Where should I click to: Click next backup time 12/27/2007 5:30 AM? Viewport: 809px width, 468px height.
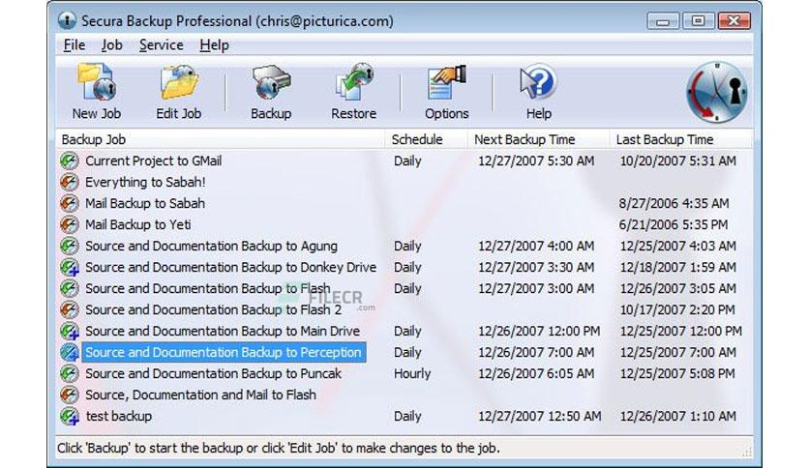[536, 161]
